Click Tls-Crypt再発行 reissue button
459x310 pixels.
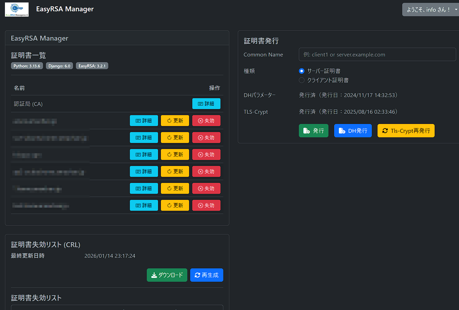pos(406,131)
